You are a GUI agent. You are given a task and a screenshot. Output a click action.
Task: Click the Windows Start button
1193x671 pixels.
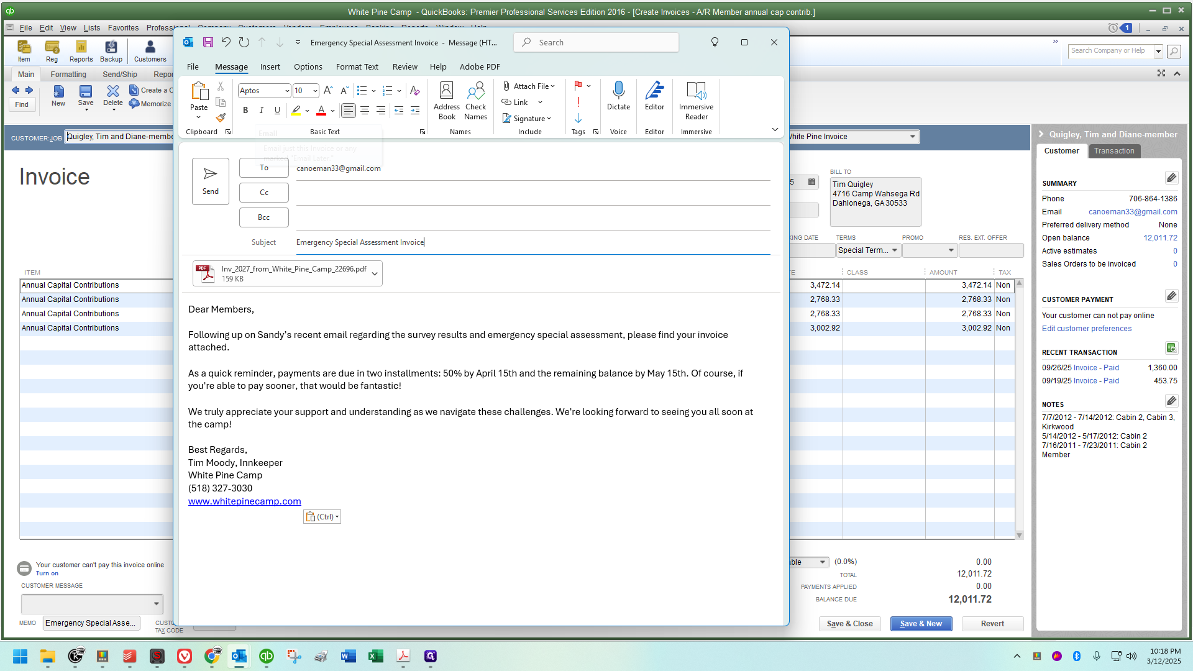tap(20, 656)
